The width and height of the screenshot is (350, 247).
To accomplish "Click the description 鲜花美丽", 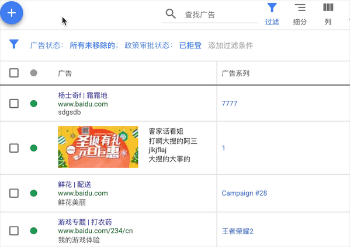I will (72, 203).
